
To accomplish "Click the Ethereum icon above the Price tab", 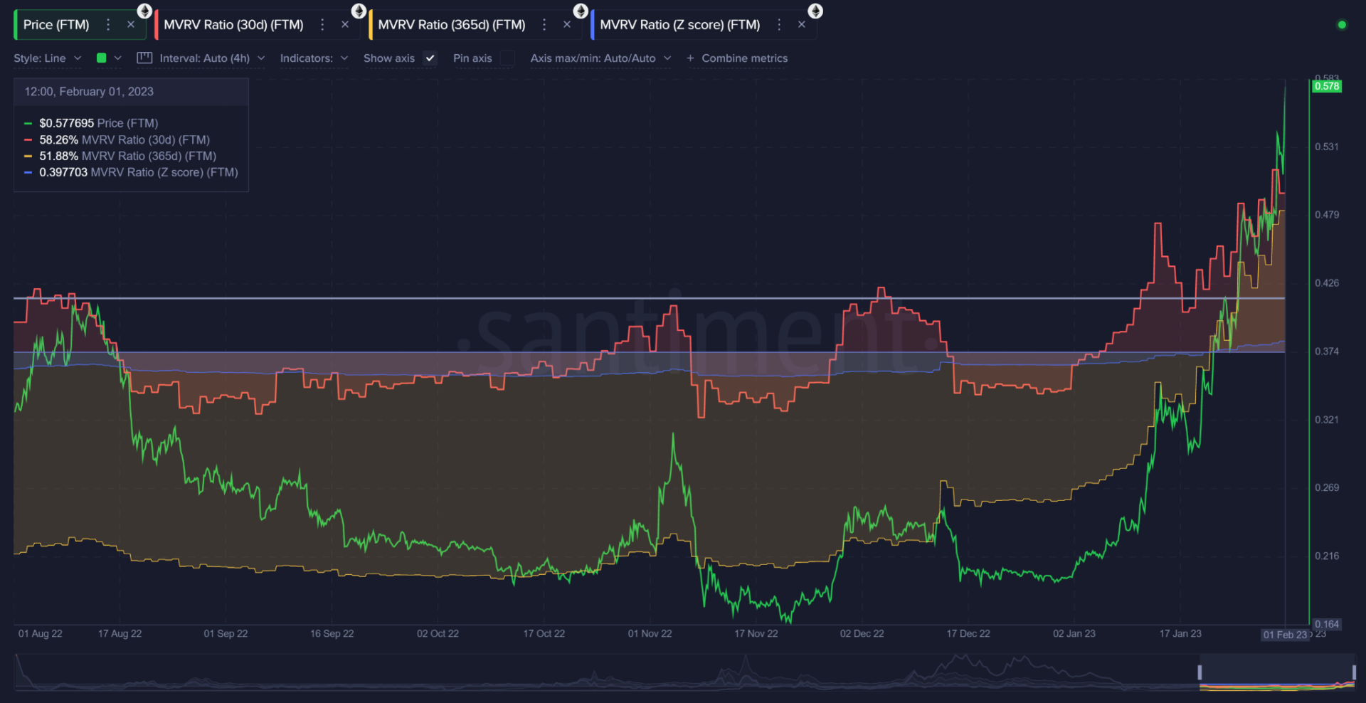I will [x=144, y=11].
